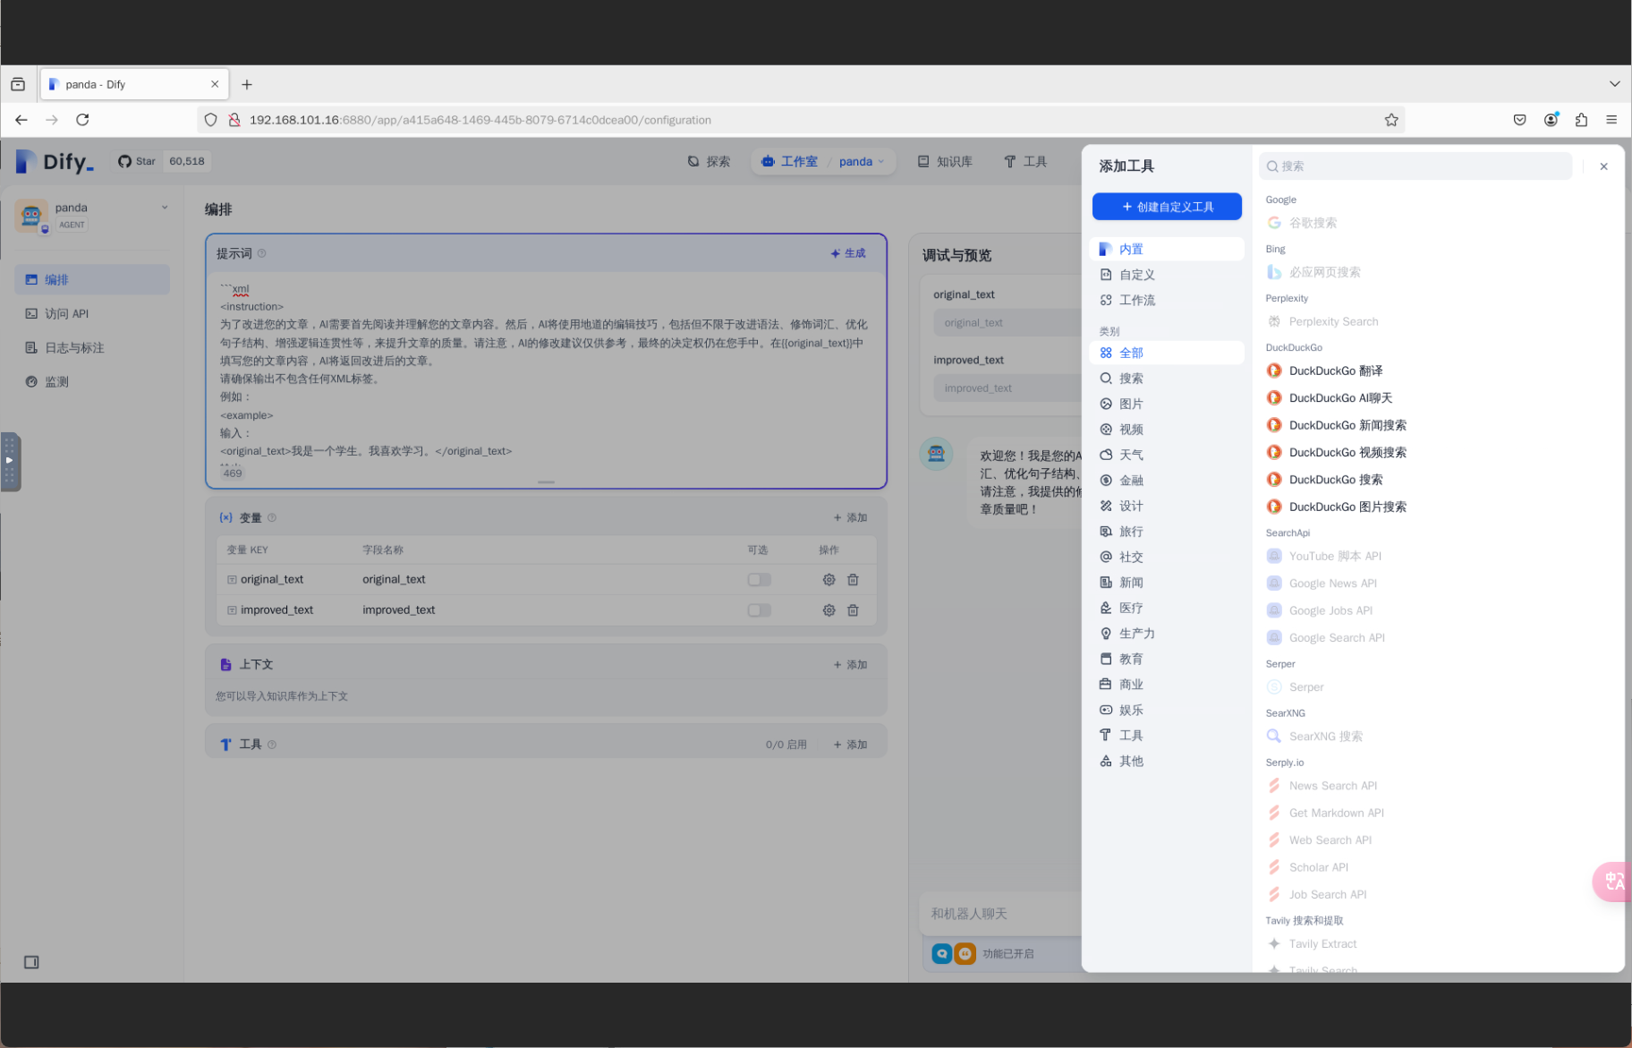Close the 添加工具 panel
The height and width of the screenshot is (1048, 1632).
pyautogui.click(x=1603, y=166)
